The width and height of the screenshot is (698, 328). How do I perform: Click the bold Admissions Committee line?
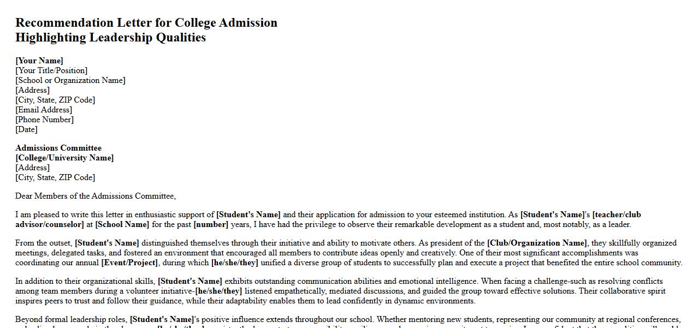[58, 148]
